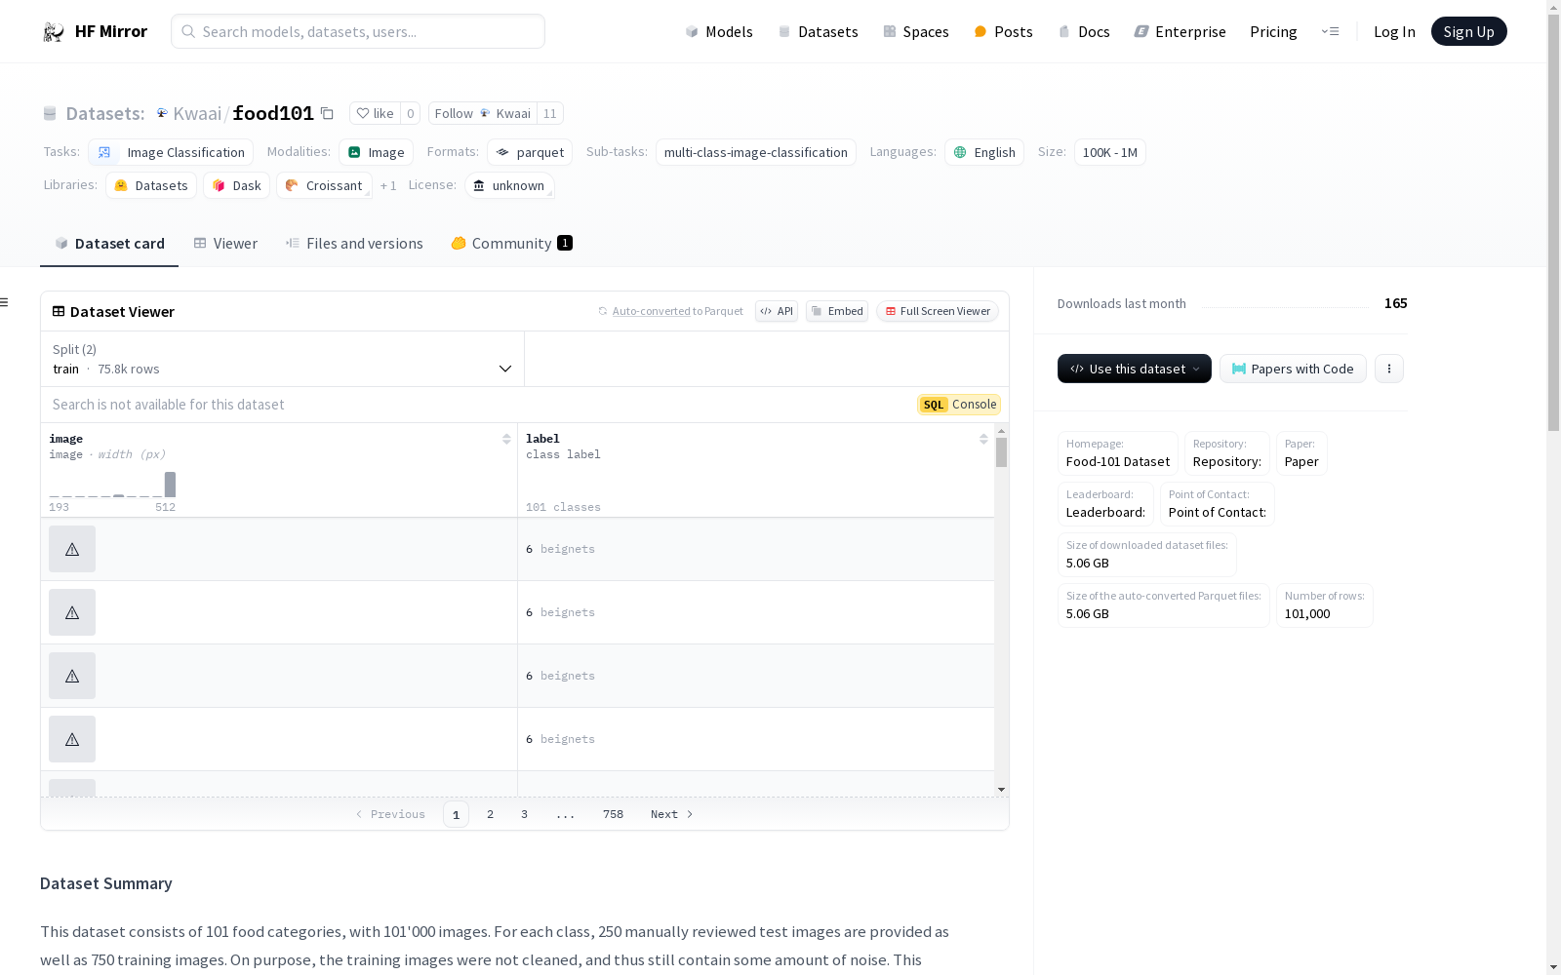Image resolution: width=1561 pixels, height=975 pixels.
Task: Jump to page 758 of the viewer
Action: tap(613, 814)
